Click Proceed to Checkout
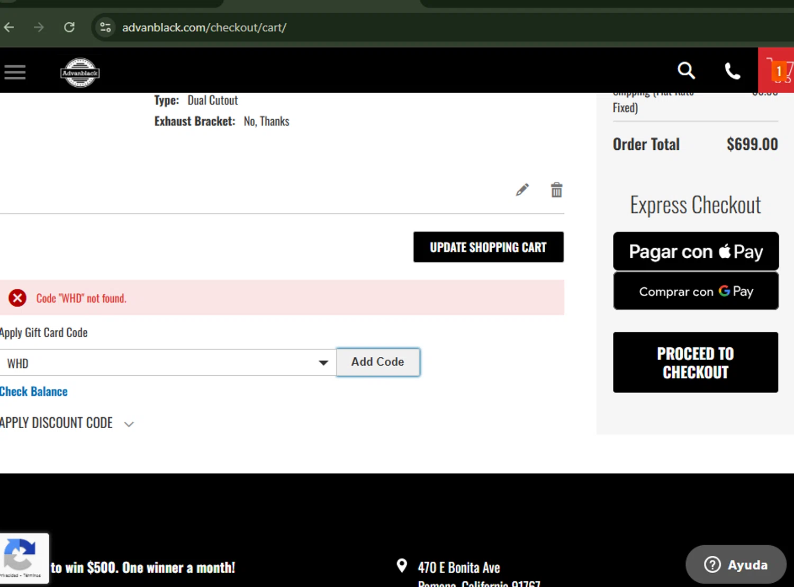Viewport: 794px width, 587px height. click(x=696, y=363)
